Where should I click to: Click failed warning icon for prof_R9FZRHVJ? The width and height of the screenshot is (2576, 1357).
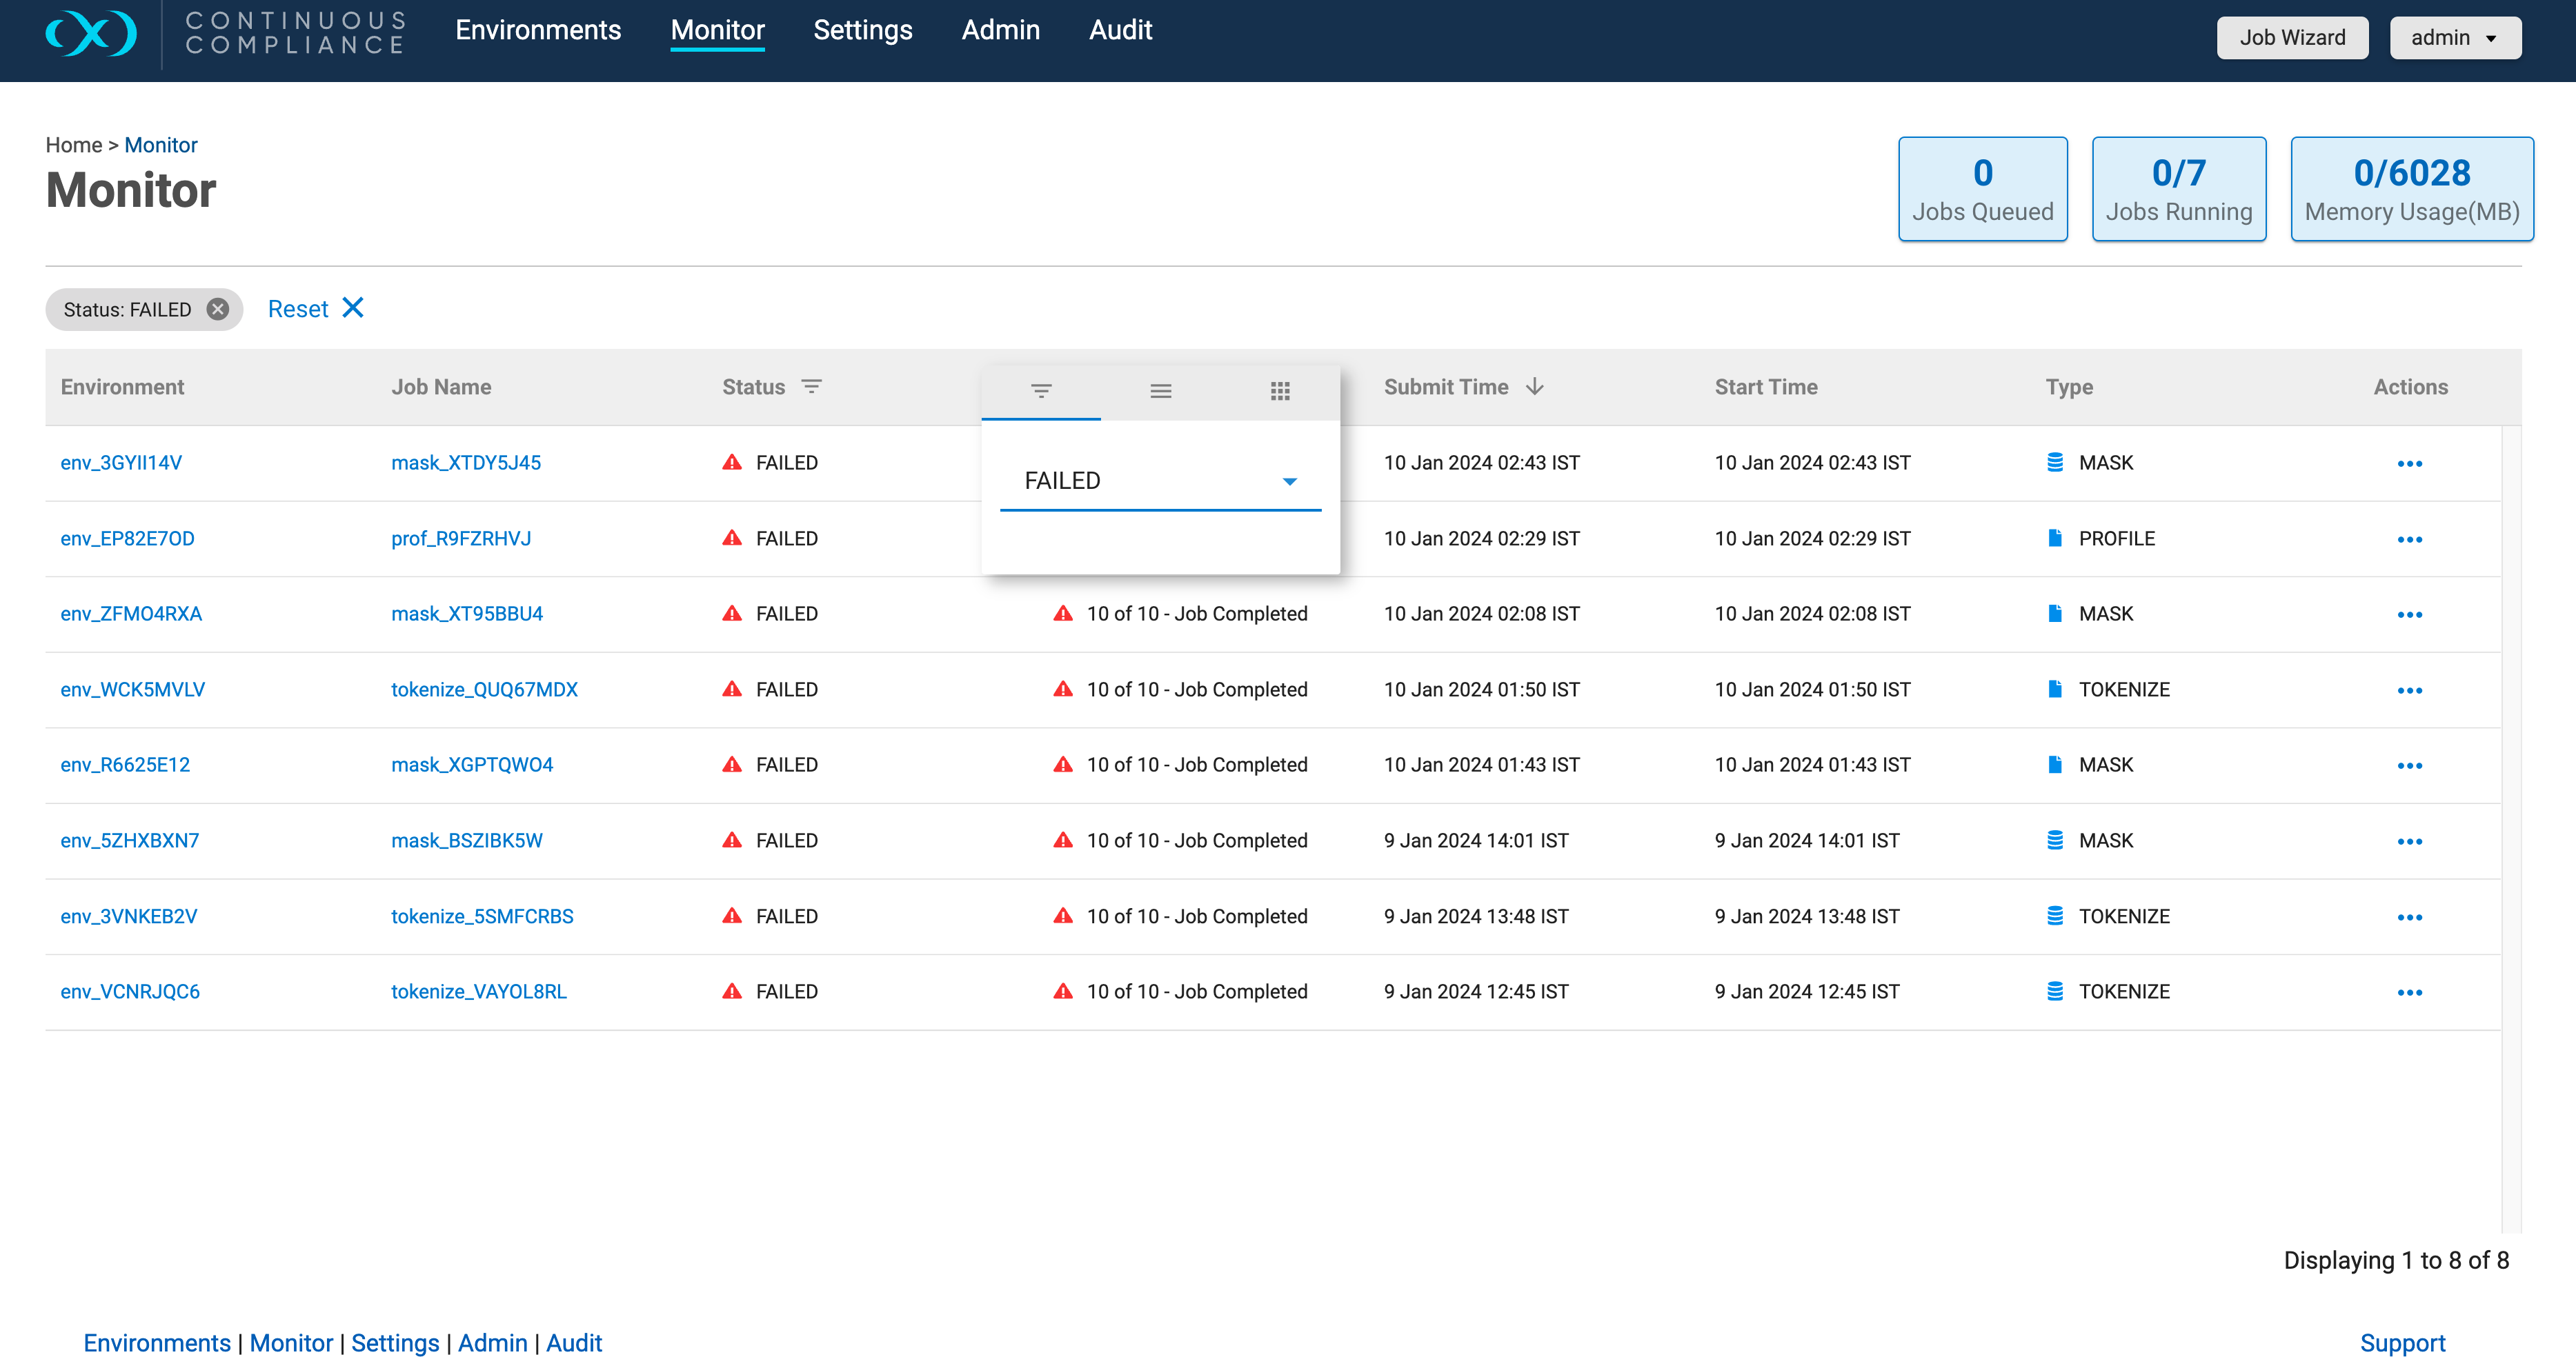point(732,539)
